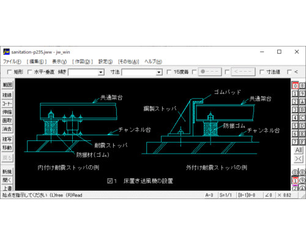Viewport: 306px width, 245px height.
Task: Select layer 8 button
Action: click(302, 86)
